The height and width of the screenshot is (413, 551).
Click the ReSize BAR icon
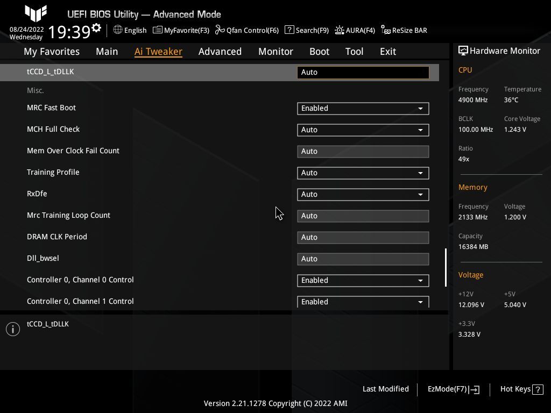click(385, 30)
